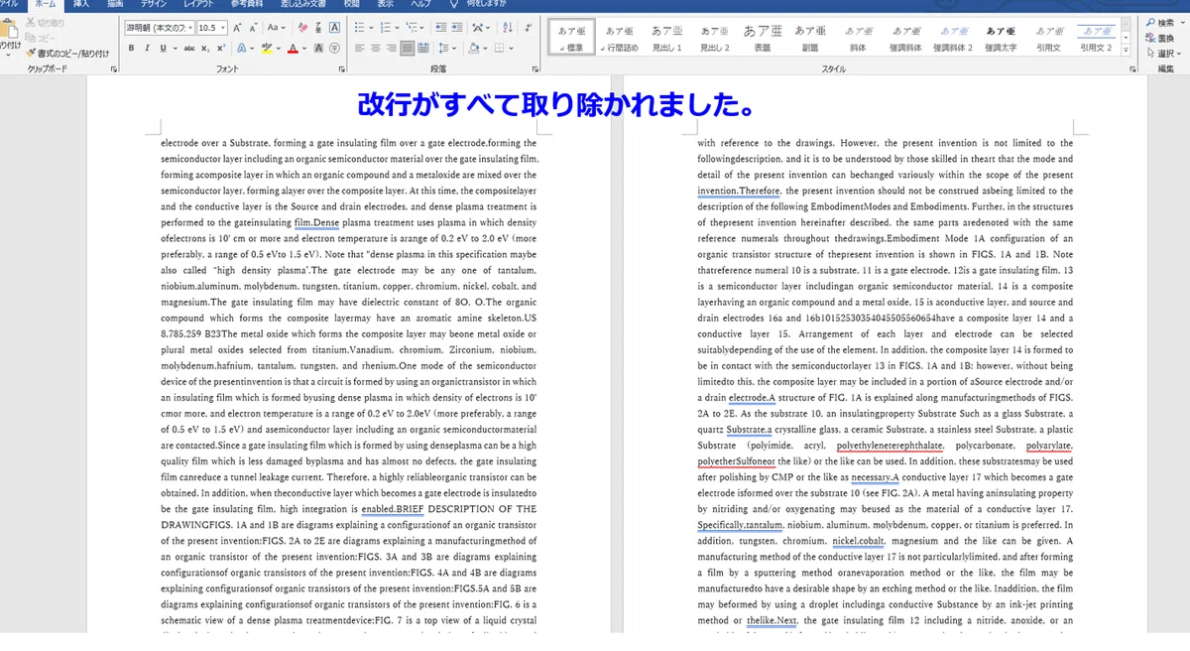Image resolution: width=1190 pixels, height=651 pixels.
Task: Click Clear all formatting eraser icon
Action: [x=302, y=28]
